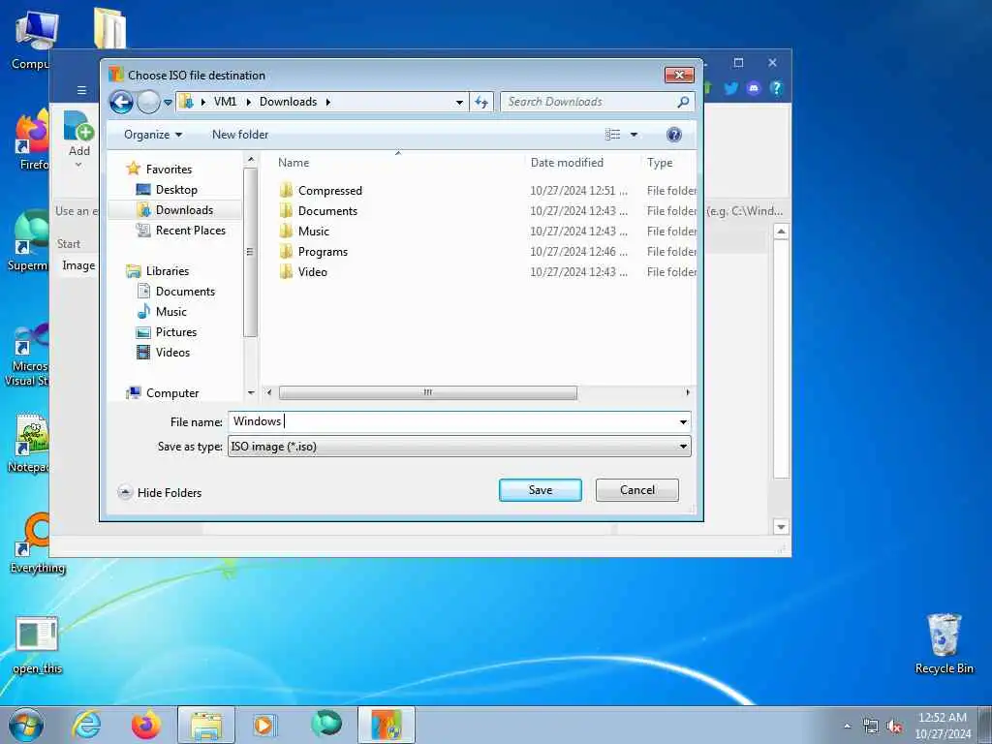Click the Change your view icon
The image size is (992, 744).
click(x=612, y=134)
